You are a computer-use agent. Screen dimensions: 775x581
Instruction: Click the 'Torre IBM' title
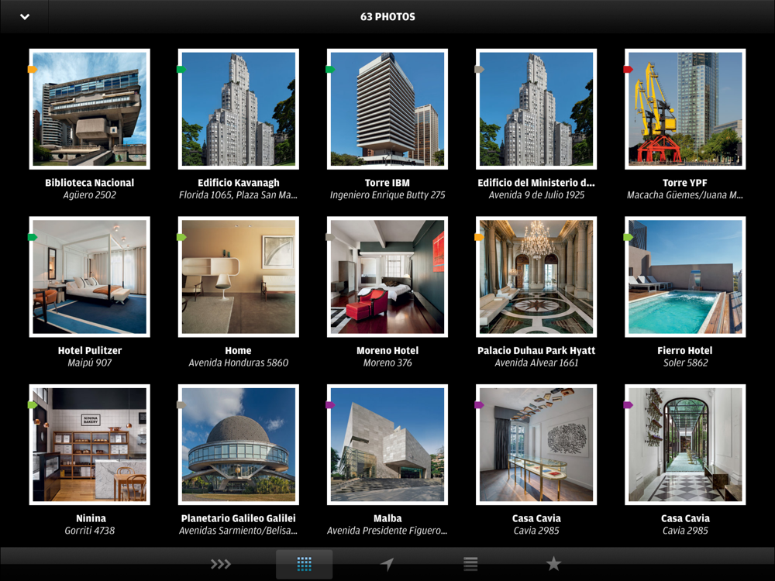[x=387, y=183]
